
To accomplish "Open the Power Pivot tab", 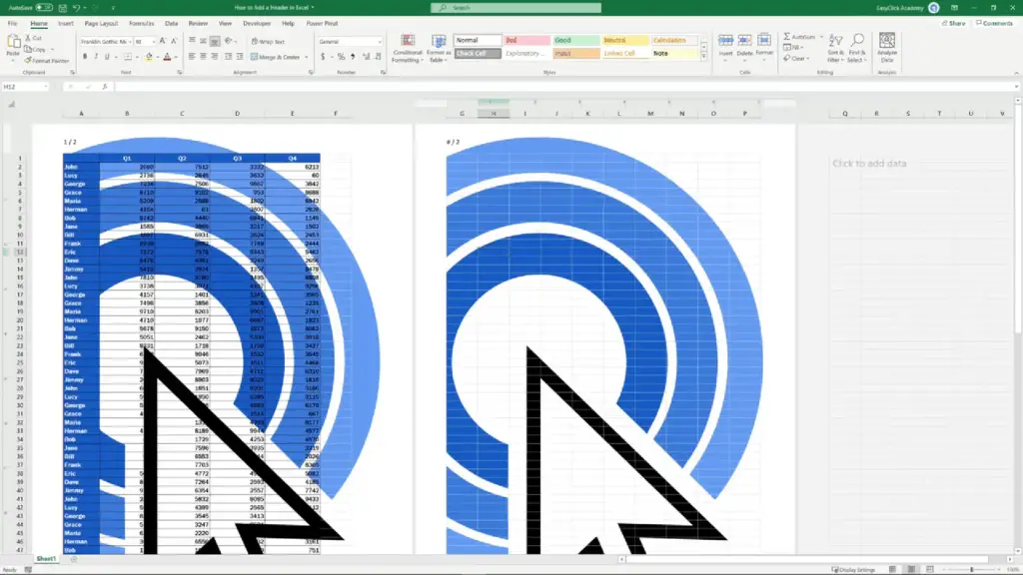I will [x=322, y=24].
